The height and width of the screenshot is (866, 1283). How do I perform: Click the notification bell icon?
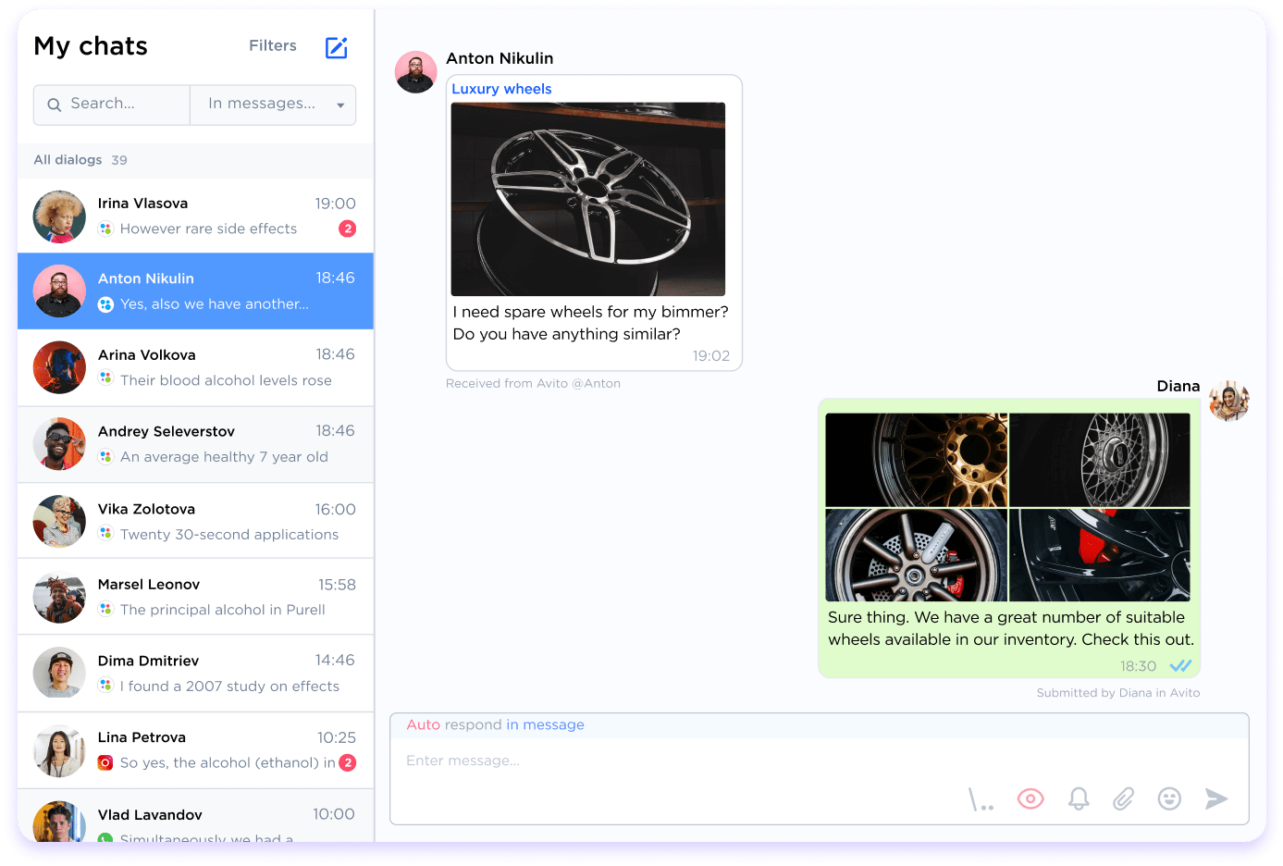pos(1079,798)
